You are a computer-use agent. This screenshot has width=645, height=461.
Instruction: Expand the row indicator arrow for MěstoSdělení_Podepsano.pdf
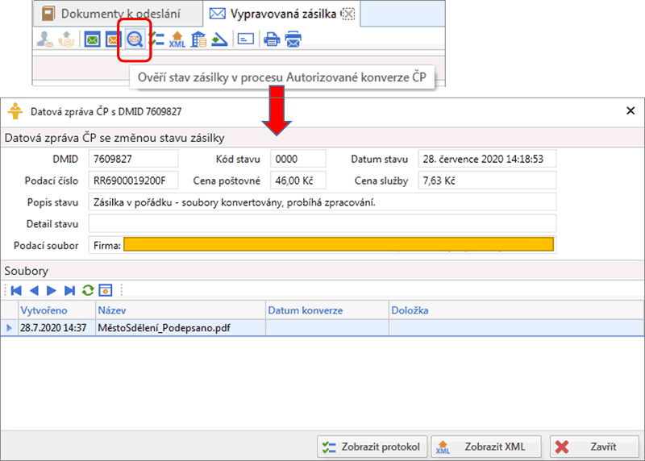(9, 328)
